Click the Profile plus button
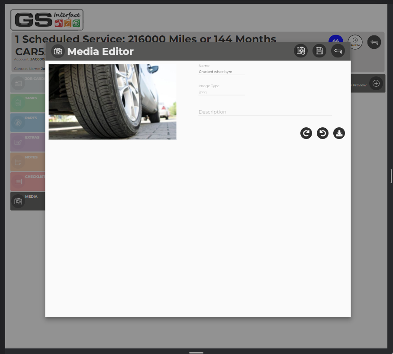 coord(355,42)
